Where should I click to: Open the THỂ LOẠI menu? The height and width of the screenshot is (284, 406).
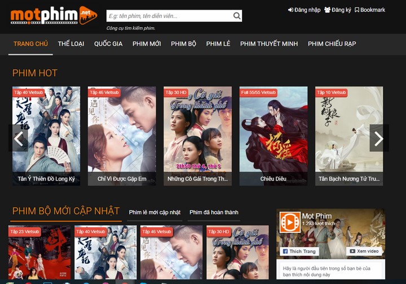pos(71,44)
